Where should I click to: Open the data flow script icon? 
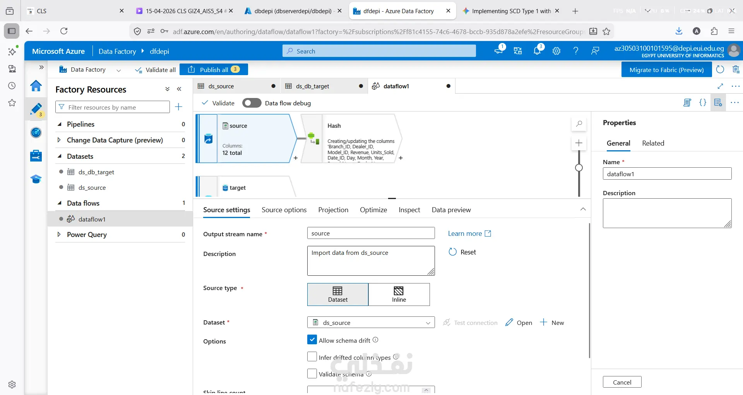click(x=687, y=103)
